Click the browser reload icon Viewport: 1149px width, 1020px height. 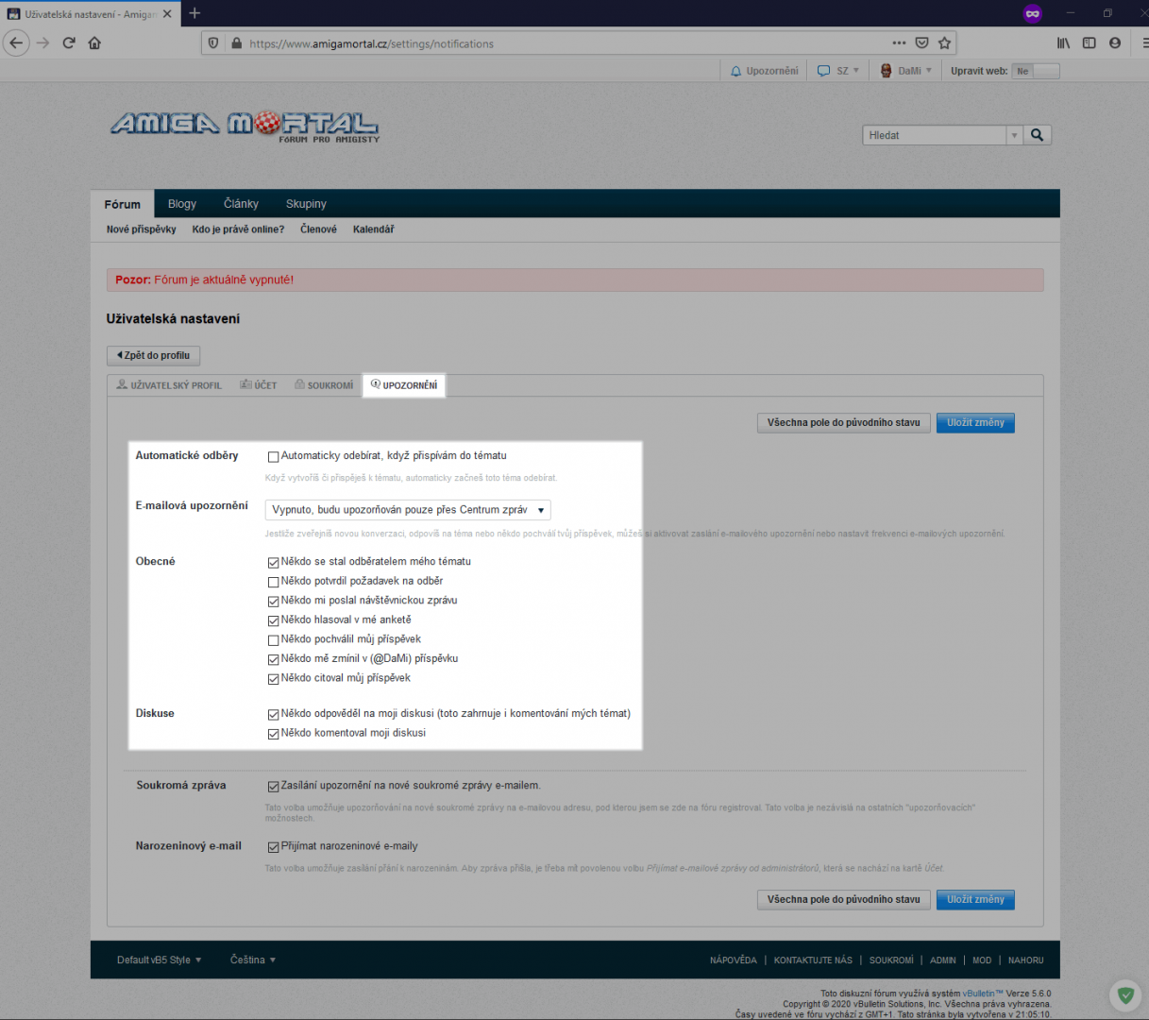[69, 43]
